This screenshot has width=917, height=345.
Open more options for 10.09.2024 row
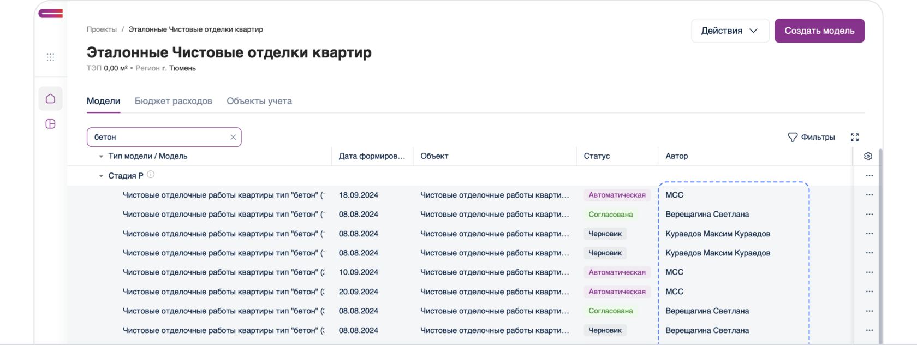869,272
